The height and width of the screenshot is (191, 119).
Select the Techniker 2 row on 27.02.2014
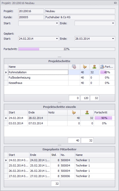59,176
